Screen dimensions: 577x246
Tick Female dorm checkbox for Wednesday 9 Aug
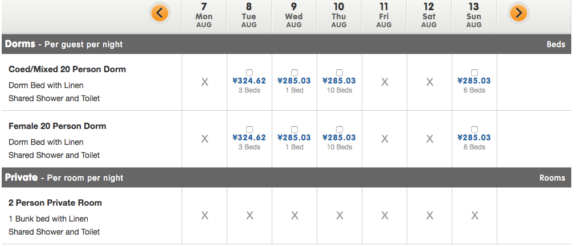(294, 130)
